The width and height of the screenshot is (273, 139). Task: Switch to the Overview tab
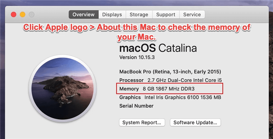pos(83,14)
